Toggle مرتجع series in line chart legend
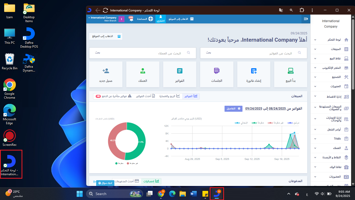The height and width of the screenshot is (200, 355). [x=293, y=123]
